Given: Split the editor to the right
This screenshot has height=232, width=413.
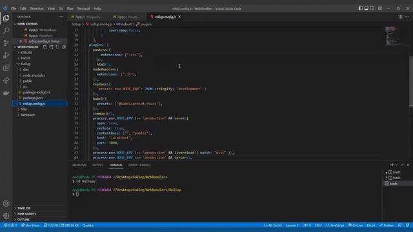Looking at the screenshot, I should pos(400,17).
